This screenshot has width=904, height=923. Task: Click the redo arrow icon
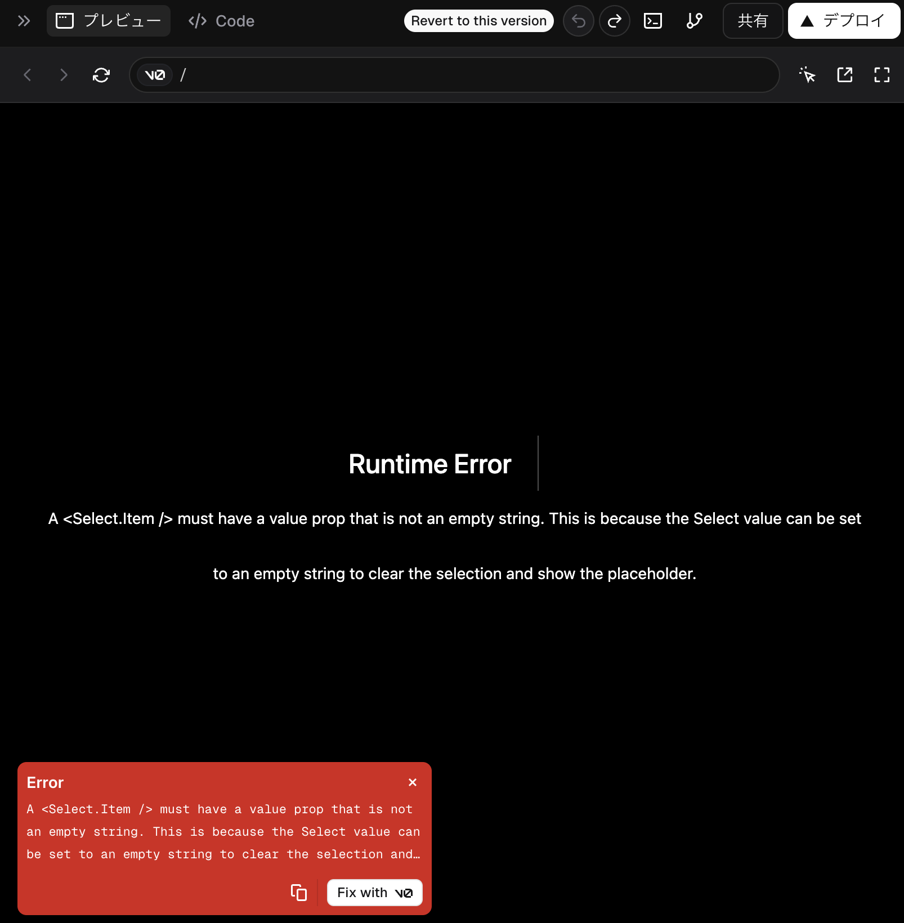[x=614, y=21]
